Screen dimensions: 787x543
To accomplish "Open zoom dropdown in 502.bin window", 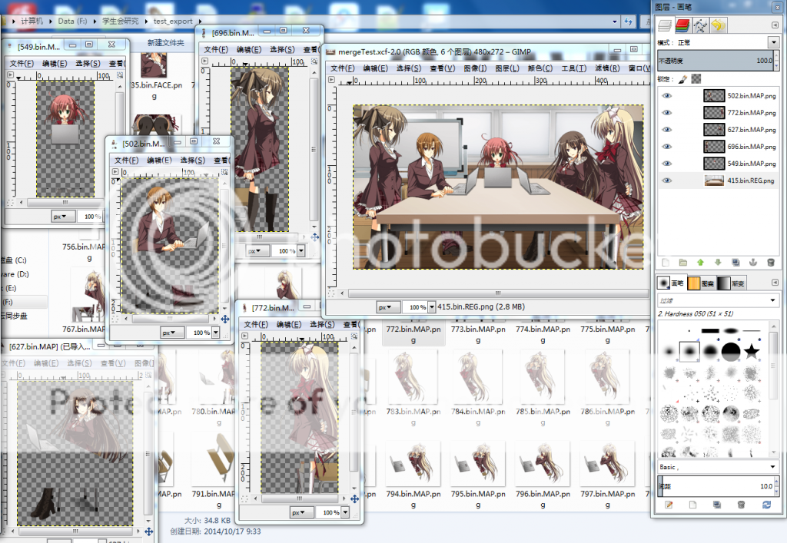I will (x=215, y=333).
